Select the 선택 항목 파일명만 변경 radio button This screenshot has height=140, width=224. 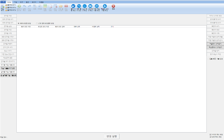click(x=37, y=23)
